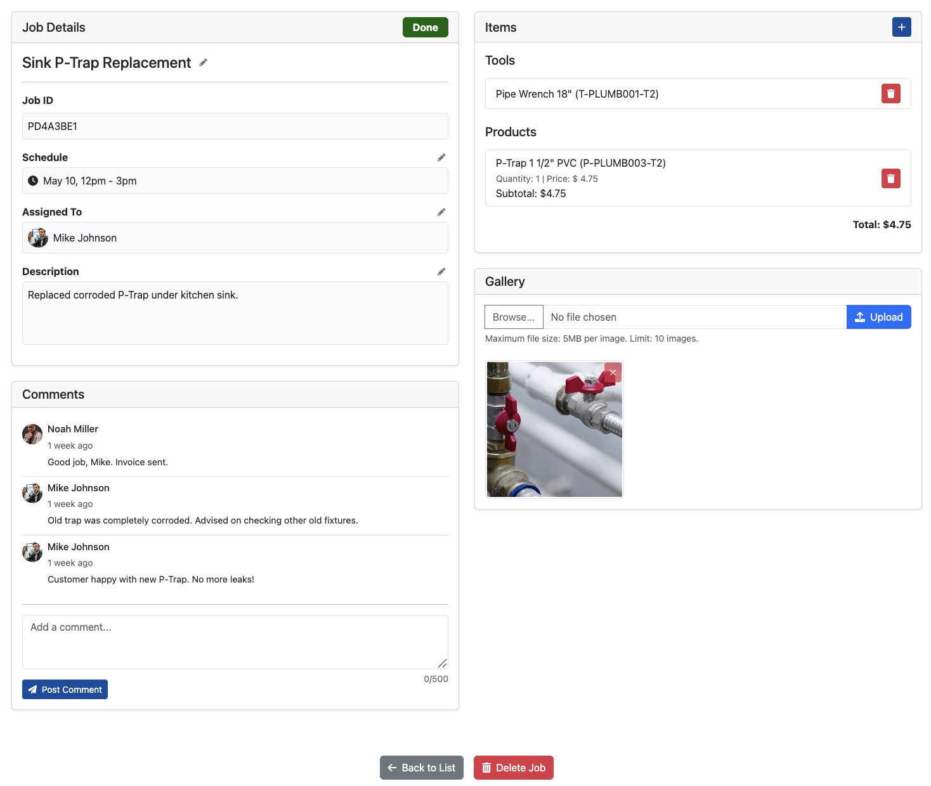Screen dimensions: 931x786
Task: Delete the Pipe Wrench 18" tool entry
Action: tap(890, 93)
